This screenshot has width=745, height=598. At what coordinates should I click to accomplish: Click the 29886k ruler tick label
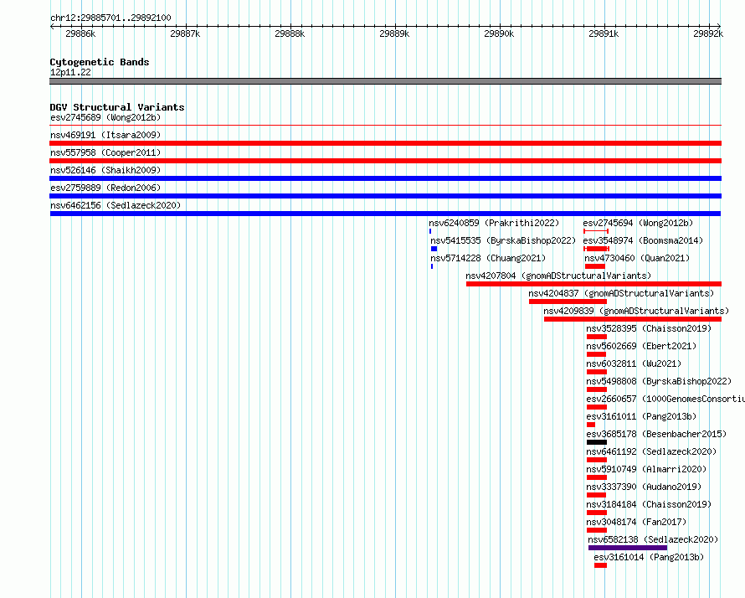80,34
